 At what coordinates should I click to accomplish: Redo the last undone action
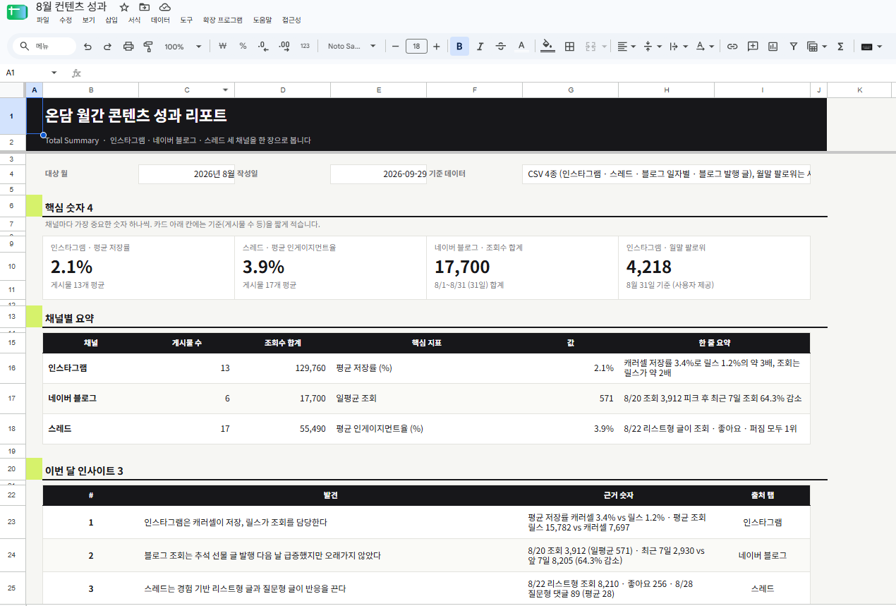[x=108, y=47]
